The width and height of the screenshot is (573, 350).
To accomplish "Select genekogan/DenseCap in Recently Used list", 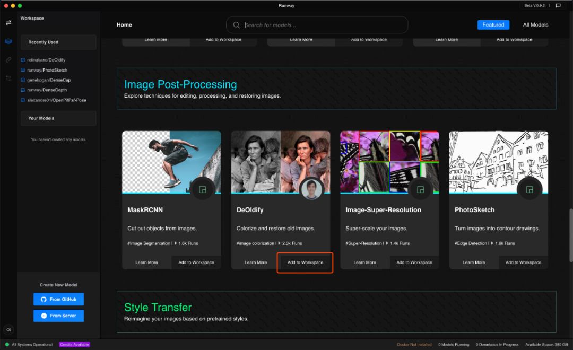I will [49, 80].
